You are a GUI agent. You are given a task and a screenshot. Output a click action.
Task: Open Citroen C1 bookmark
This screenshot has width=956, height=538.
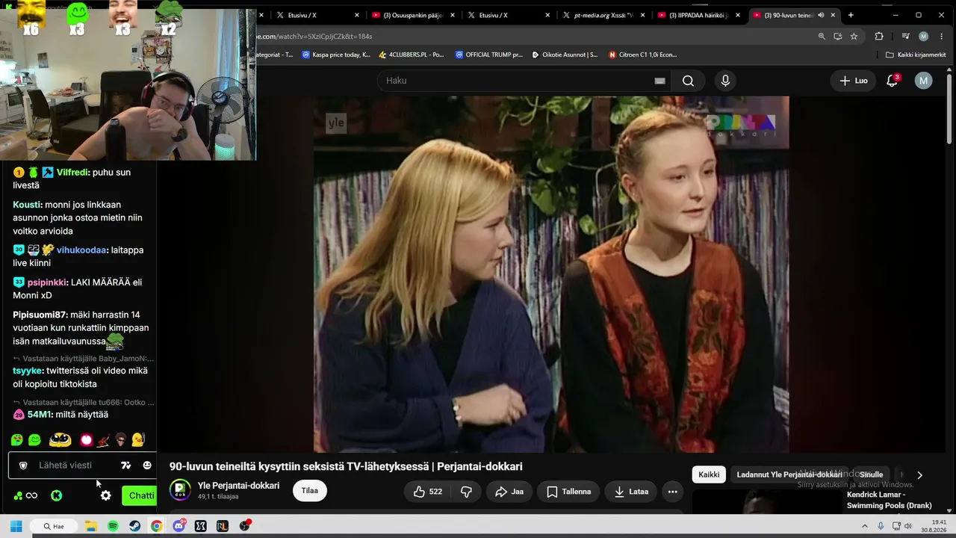pos(642,55)
